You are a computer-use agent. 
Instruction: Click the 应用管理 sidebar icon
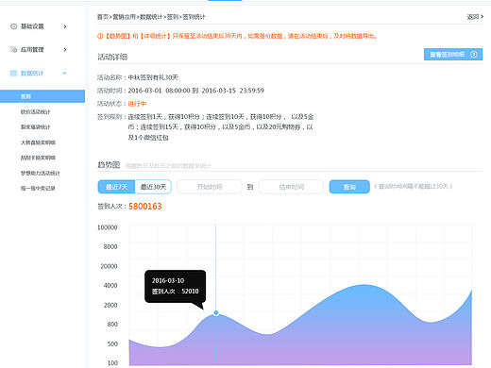pos(14,50)
